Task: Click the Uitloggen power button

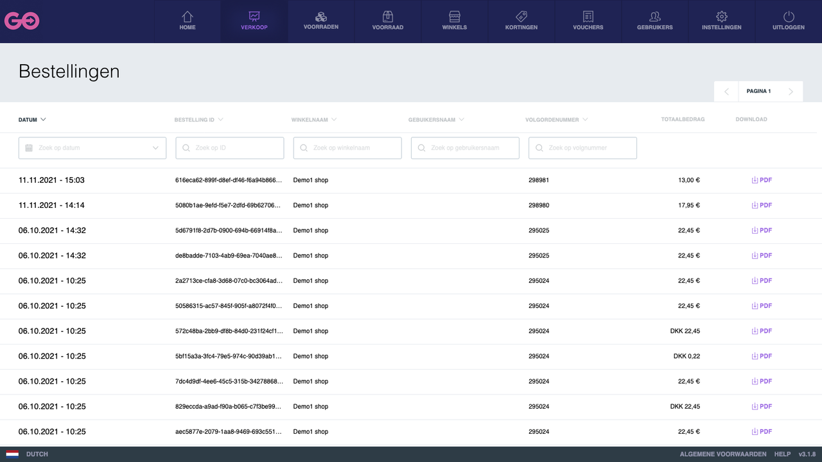Action: (789, 21)
